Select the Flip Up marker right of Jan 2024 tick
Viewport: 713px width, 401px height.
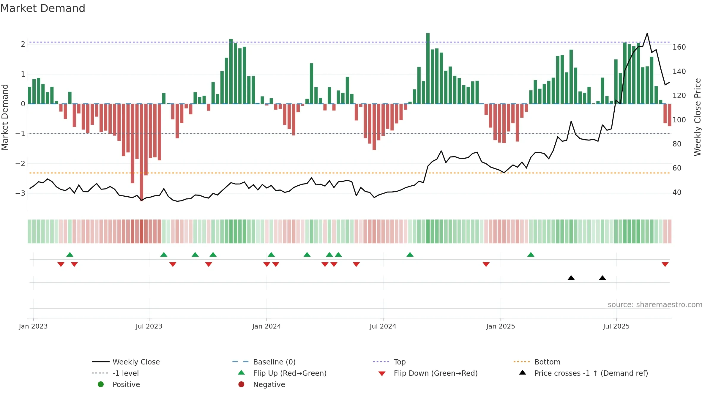271,255
